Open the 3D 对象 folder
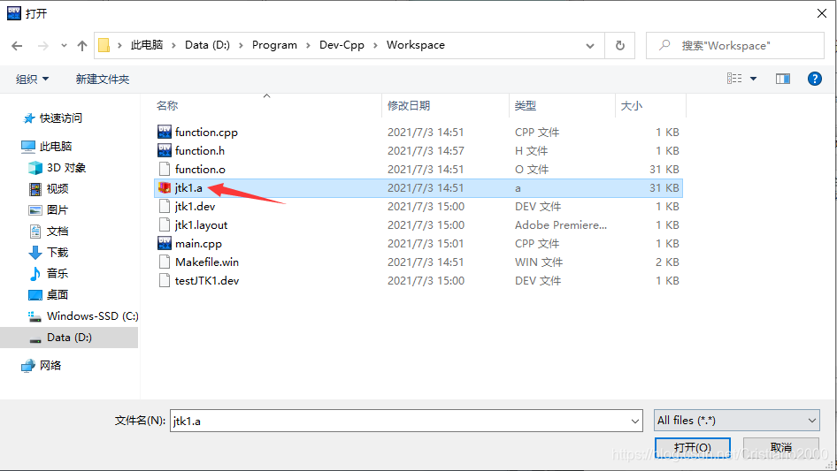This screenshot has height=471, width=837. (x=65, y=168)
